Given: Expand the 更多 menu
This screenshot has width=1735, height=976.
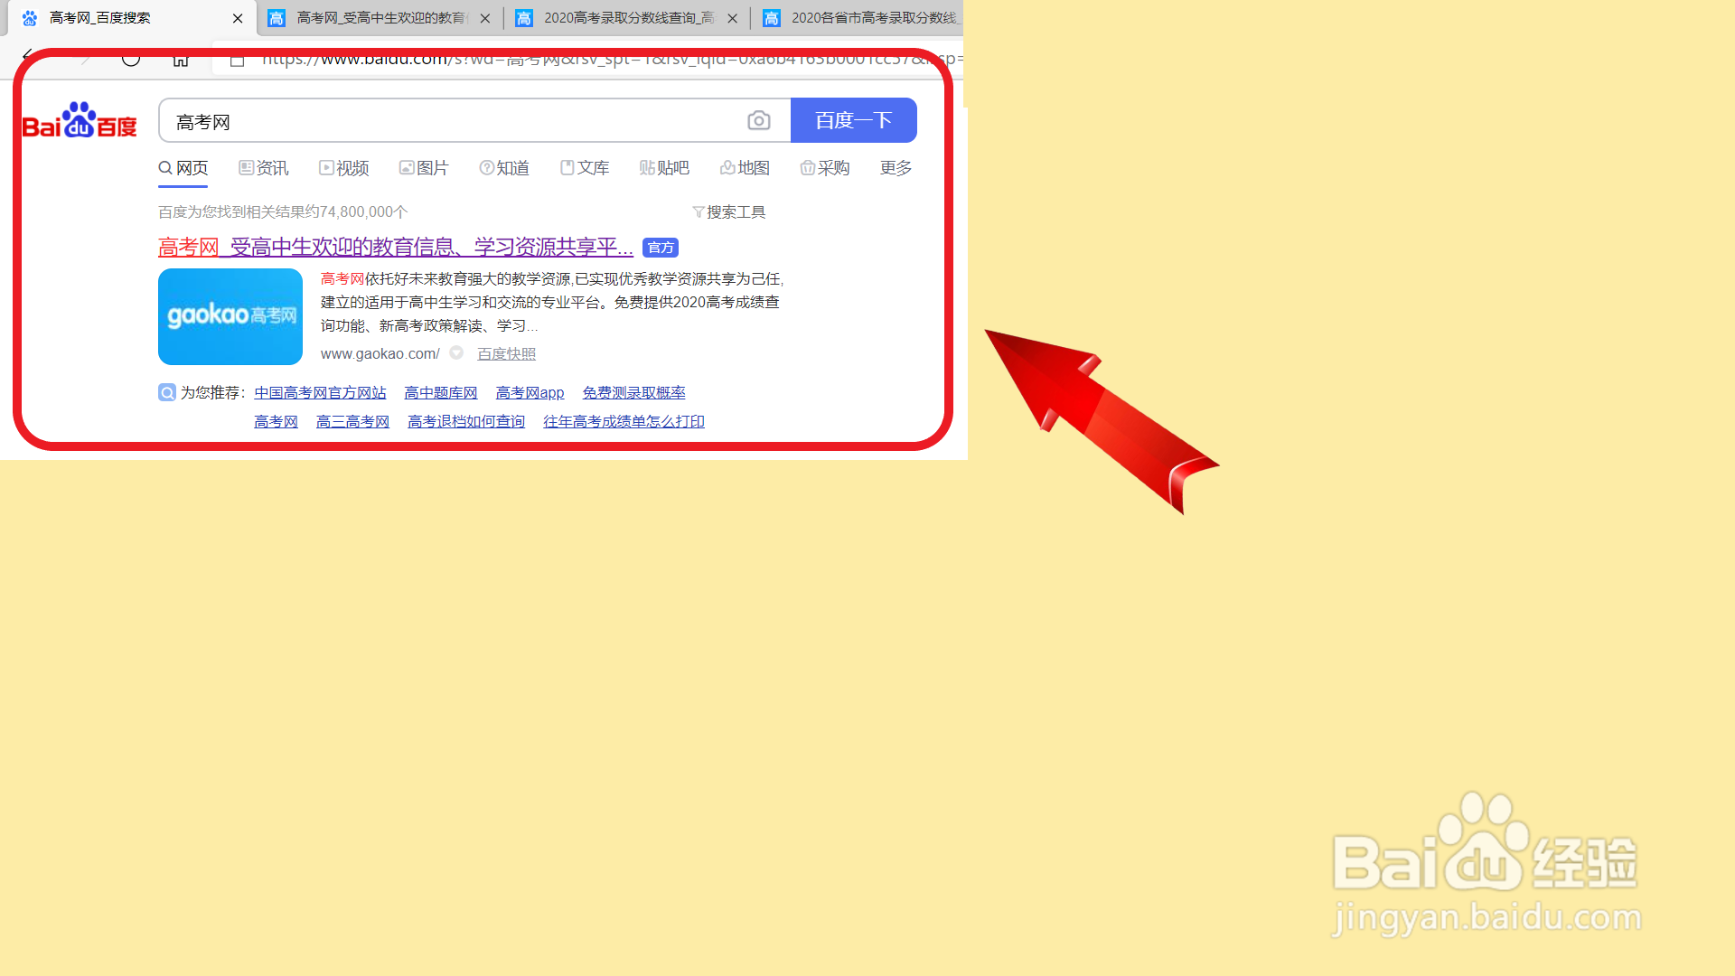Looking at the screenshot, I should 896,168.
